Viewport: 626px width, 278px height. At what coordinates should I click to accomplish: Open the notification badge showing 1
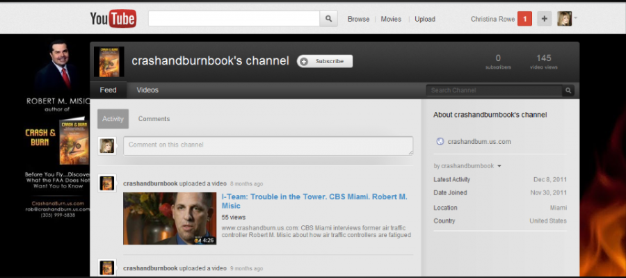524,19
